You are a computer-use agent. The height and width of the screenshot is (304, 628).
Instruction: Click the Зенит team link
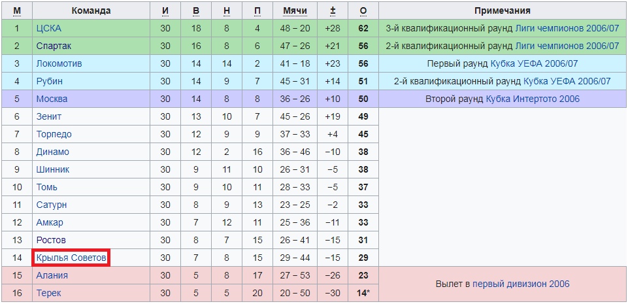[x=49, y=116]
